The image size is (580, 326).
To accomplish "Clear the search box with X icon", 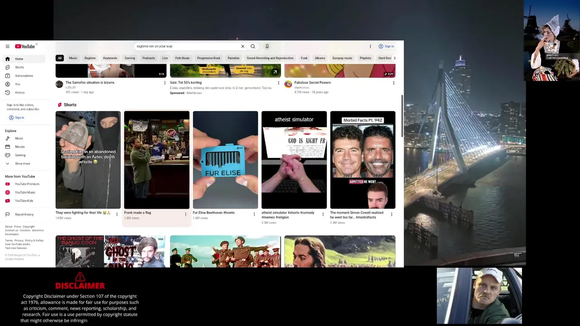I will (x=242, y=46).
